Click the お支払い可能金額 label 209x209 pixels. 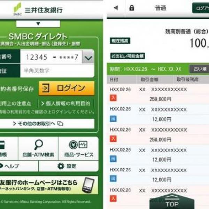127,56
